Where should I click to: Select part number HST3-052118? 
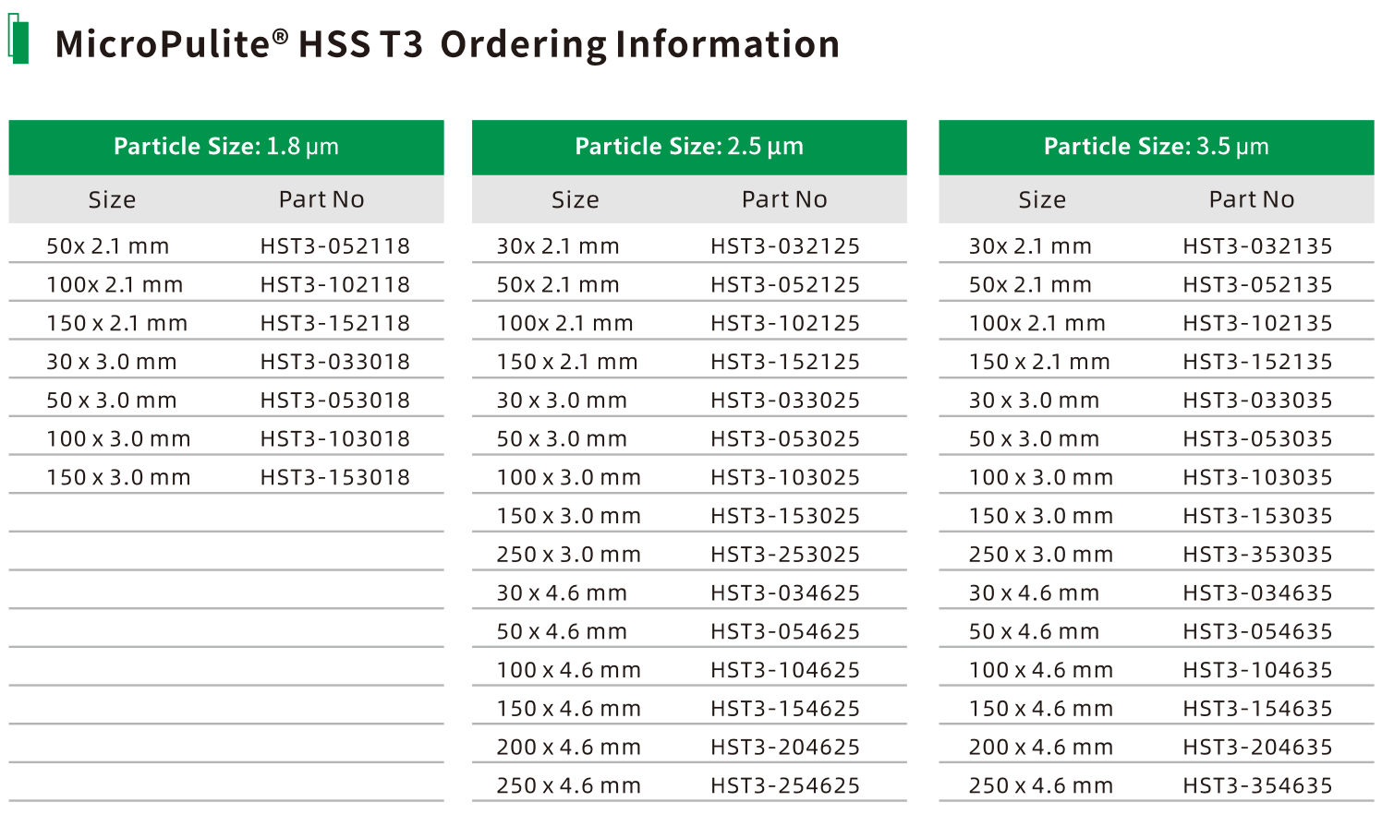click(335, 246)
